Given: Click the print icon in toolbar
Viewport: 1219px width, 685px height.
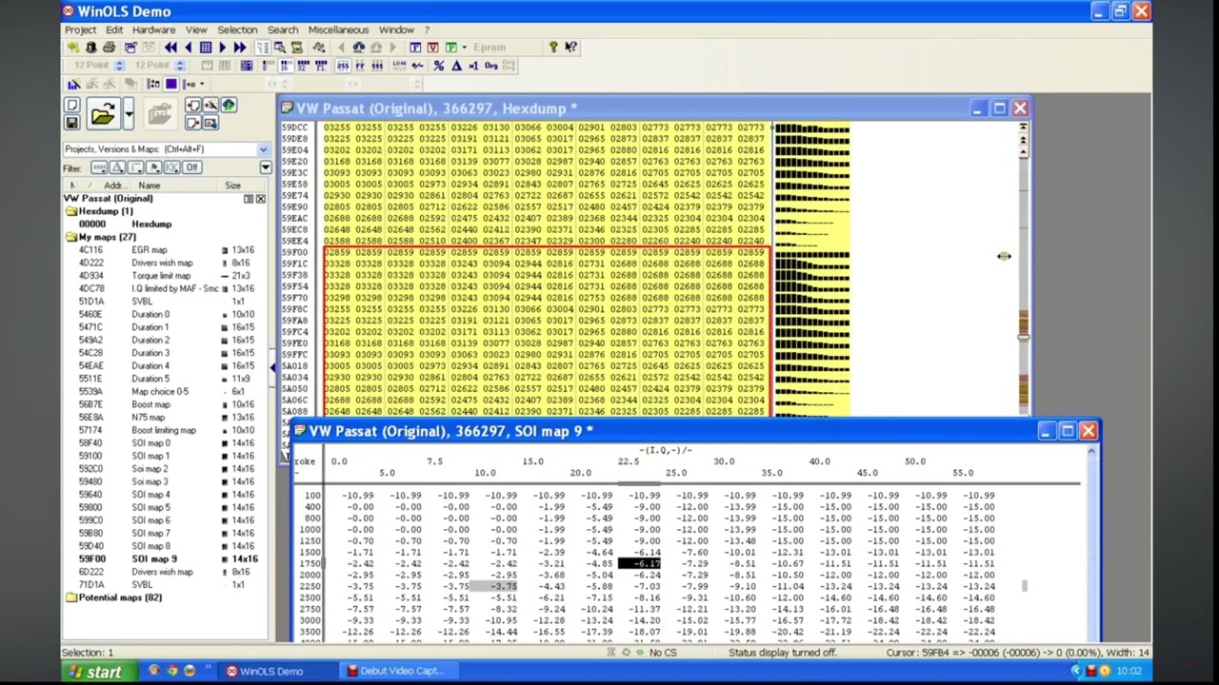Looking at the screenshot, I should pos(109,48).
